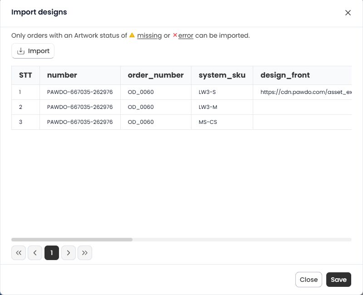Screen dimensions: 363x295
Task: Select the design_front URL cell in row 1
Action: tap(305, 92)
